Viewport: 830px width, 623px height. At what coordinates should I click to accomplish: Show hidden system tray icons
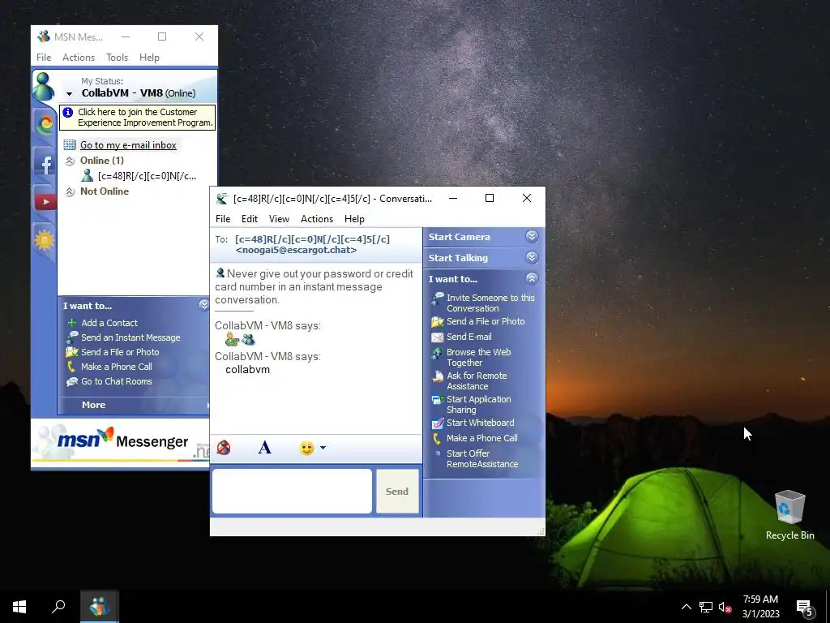[x=686, y=607]
